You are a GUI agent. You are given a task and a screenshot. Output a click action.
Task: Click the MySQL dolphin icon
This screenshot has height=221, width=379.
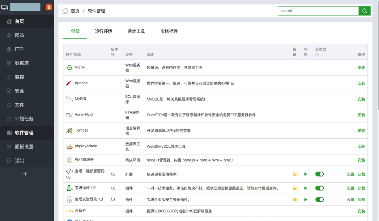pos(69,99)
